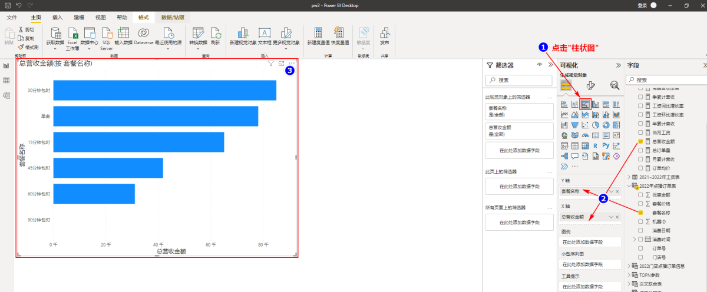Uncheck the 总营收金额 field checkbox
The image size is (707, 292).
pos(640,141)
